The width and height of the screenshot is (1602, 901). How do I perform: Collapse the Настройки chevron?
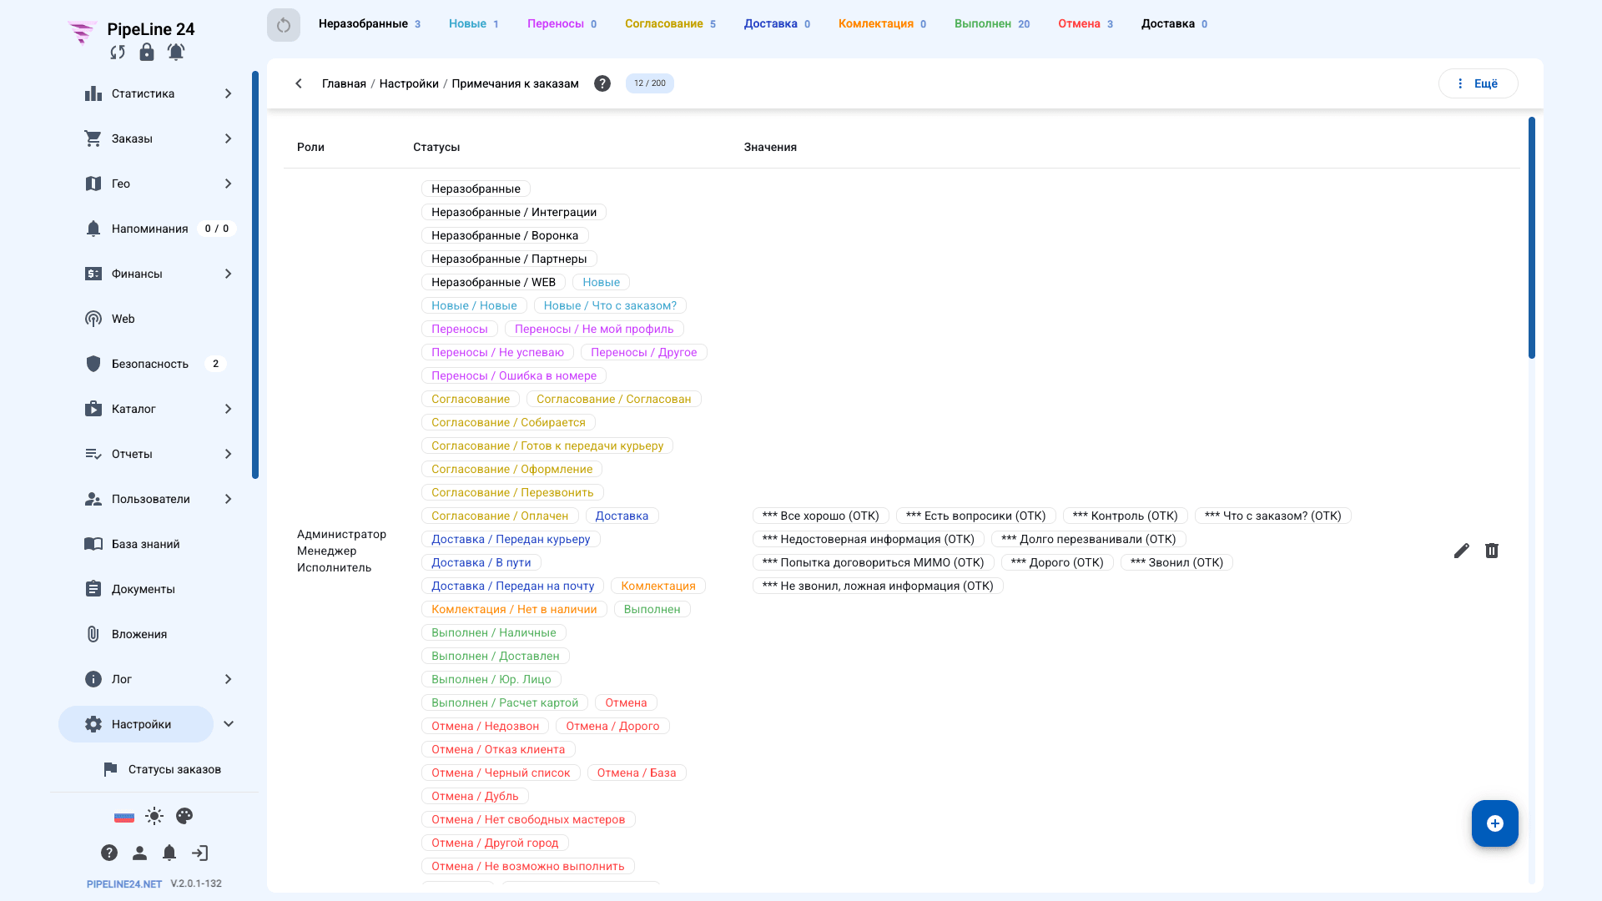point(229,724)
